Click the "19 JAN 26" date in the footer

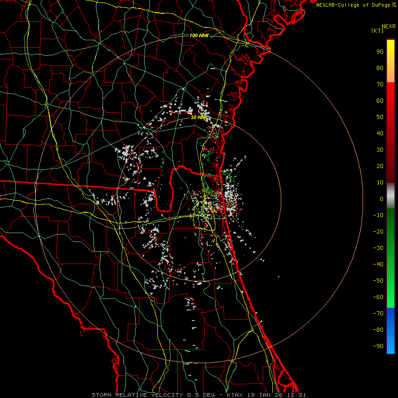coord(264,395)
